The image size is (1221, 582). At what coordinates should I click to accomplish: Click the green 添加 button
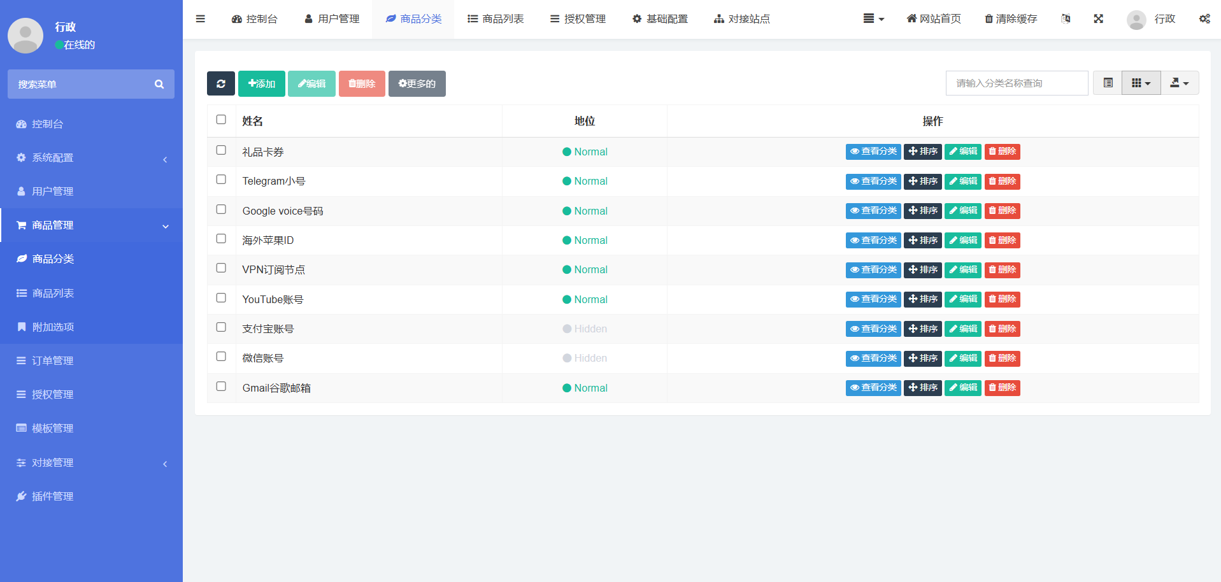tap(262, 83)
